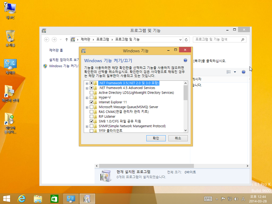Open the 내 PC desktop icon
The width and height of the screenshot is (272, 204).
pos(10,10)
